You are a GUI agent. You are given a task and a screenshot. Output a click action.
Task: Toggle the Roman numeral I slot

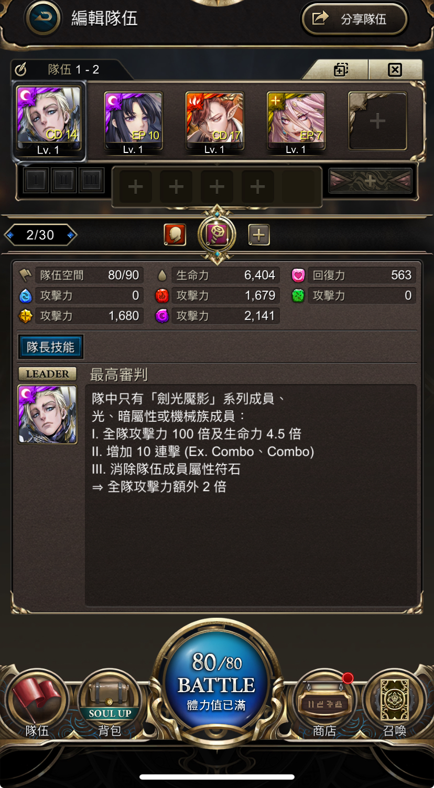click(x=36, y=180)
